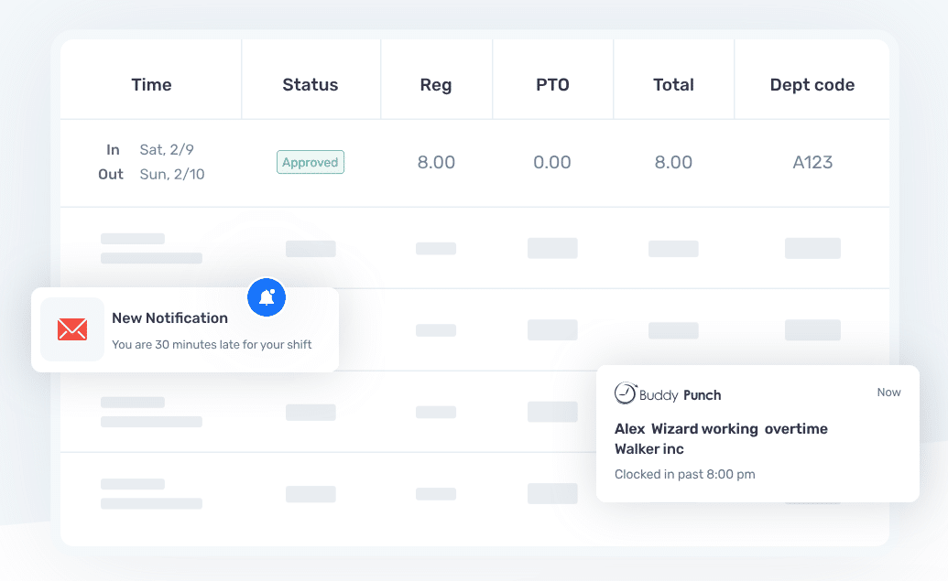Click the PTO value 0.00
This screenshot has height=581, width=948.
552,163
